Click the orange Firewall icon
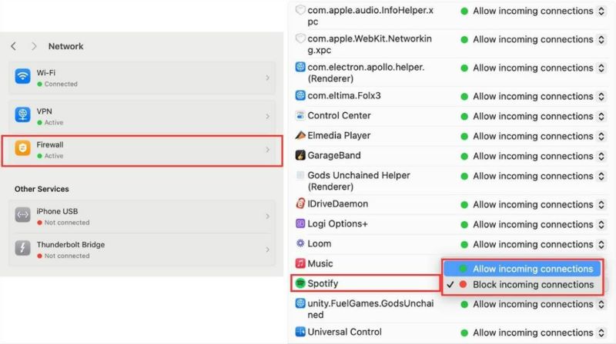616x344 pixels. pyautogui.click(x=23, y=147)
